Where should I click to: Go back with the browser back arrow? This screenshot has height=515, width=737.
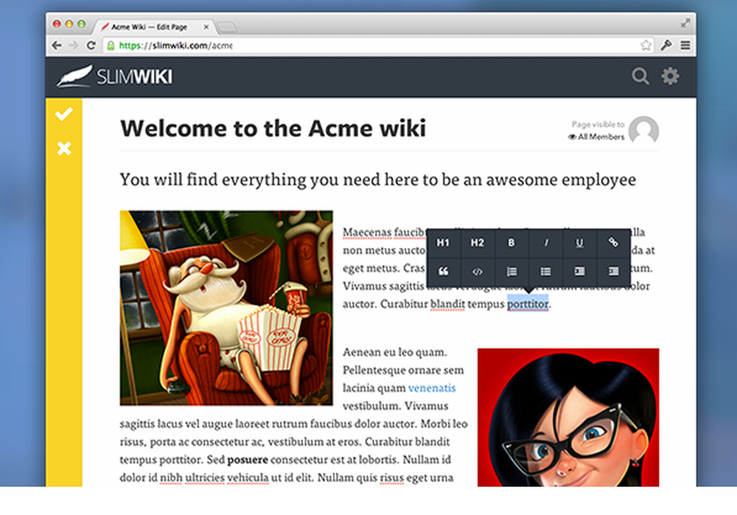coord(57,45)
